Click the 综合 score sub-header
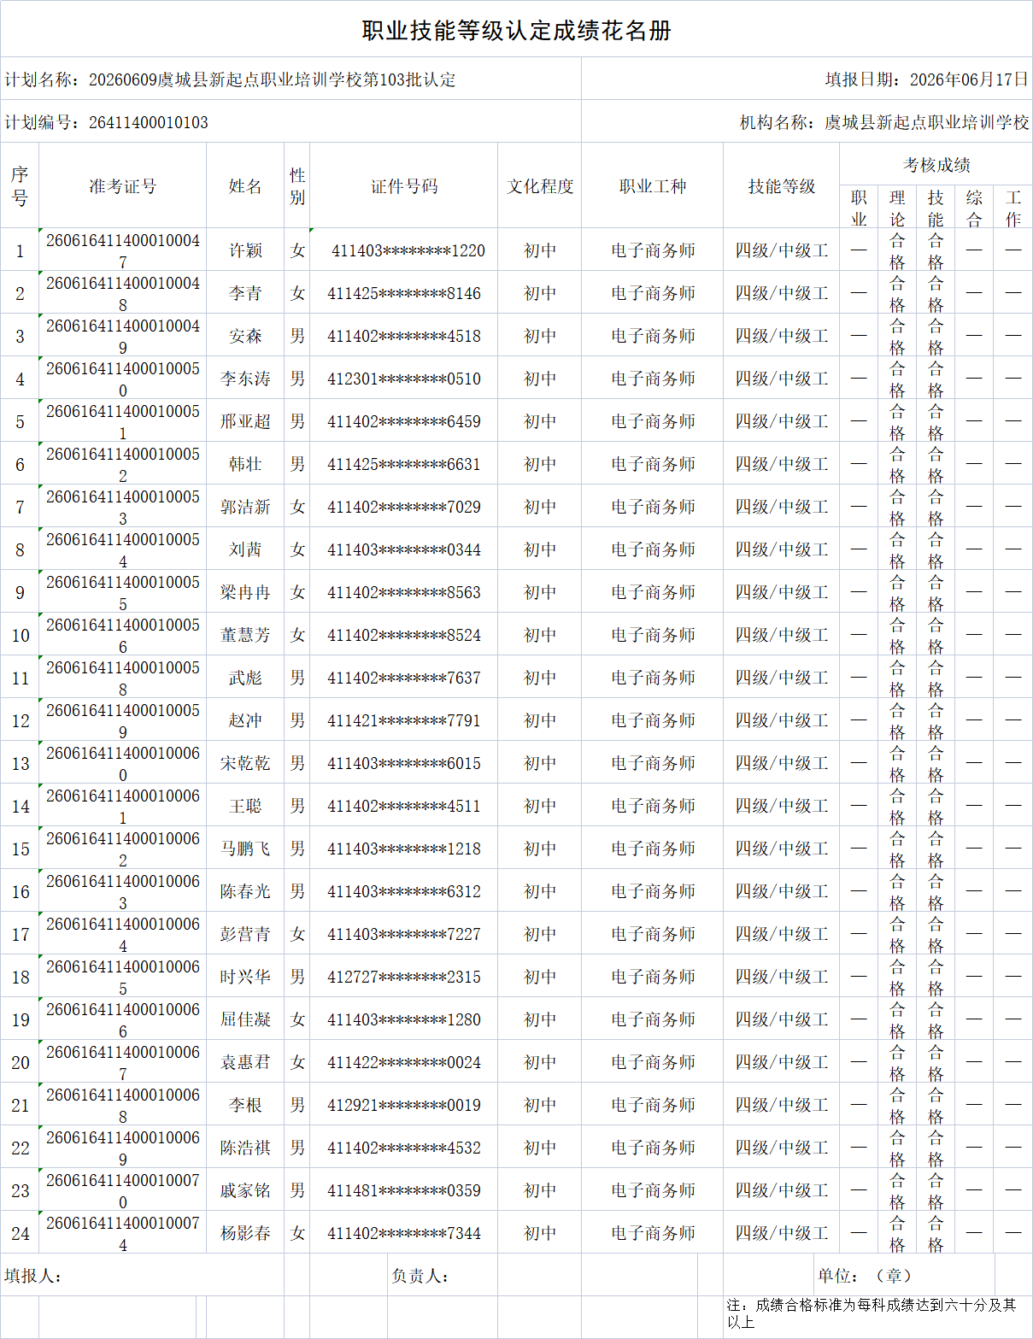Screen dimensions: 1033x1339 974,208
